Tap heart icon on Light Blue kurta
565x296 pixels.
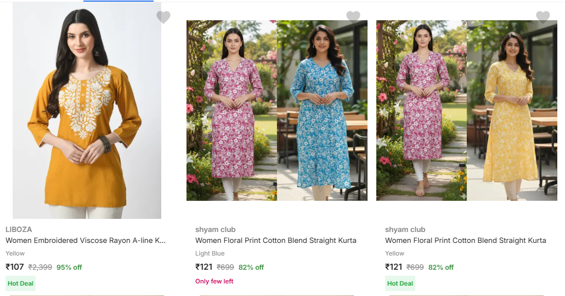tap(353, 17)
